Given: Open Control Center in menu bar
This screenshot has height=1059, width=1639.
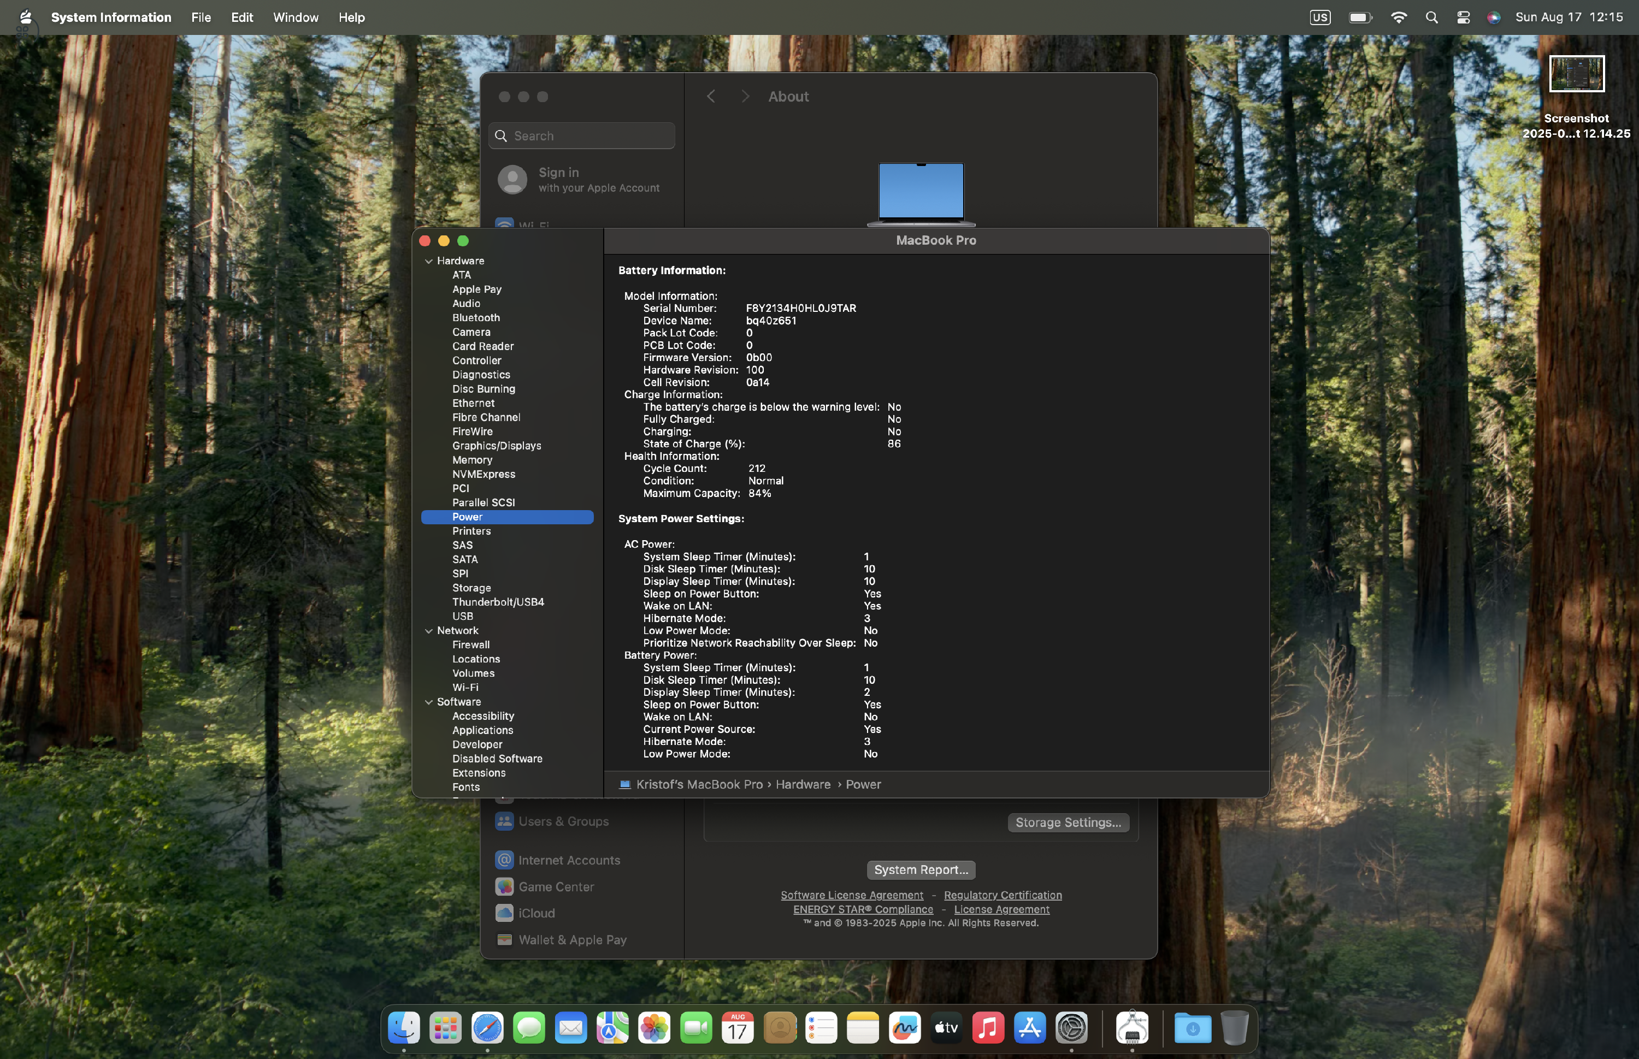Looking at the screenshot, I should [x=1464, y=17].
